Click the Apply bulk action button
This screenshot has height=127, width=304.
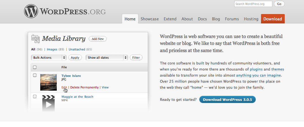(75, 58)
